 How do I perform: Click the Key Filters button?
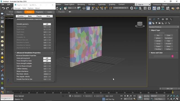tap(159, 99)
